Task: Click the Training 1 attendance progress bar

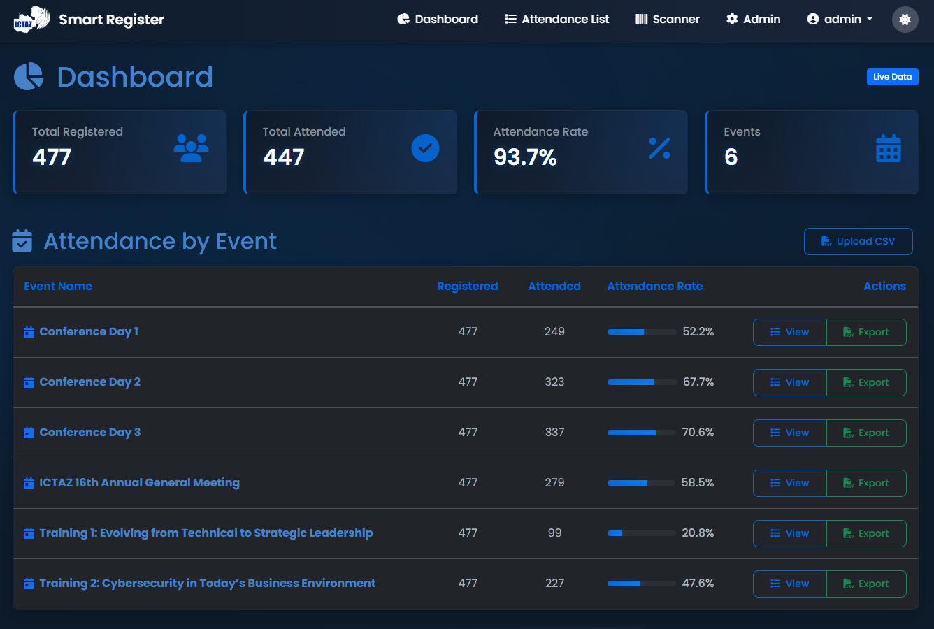Action: point(641,533)
